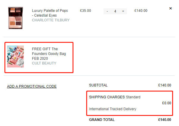Open the Founders Goody Bag thumbnail
Viewport: 179px width, 126px height.
tap(15, 56)
